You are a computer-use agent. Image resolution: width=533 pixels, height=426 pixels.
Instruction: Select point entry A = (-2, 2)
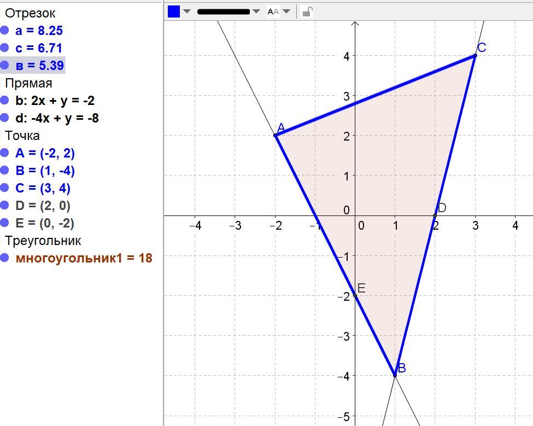pos(45,153)
